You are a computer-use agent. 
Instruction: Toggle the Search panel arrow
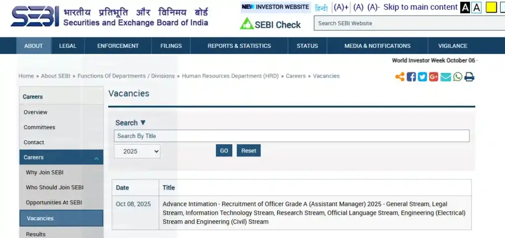click(x=143, y=123)
